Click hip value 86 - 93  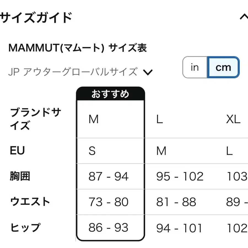click(108, 228)
